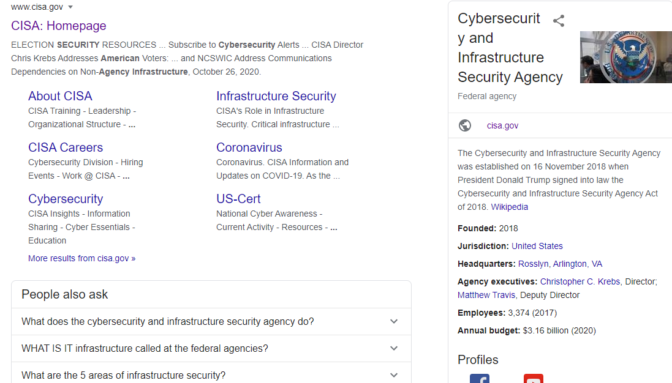Click "More results from cisa.gov"
Viewport: 672px width, 383px height.
tap(81, 258)
